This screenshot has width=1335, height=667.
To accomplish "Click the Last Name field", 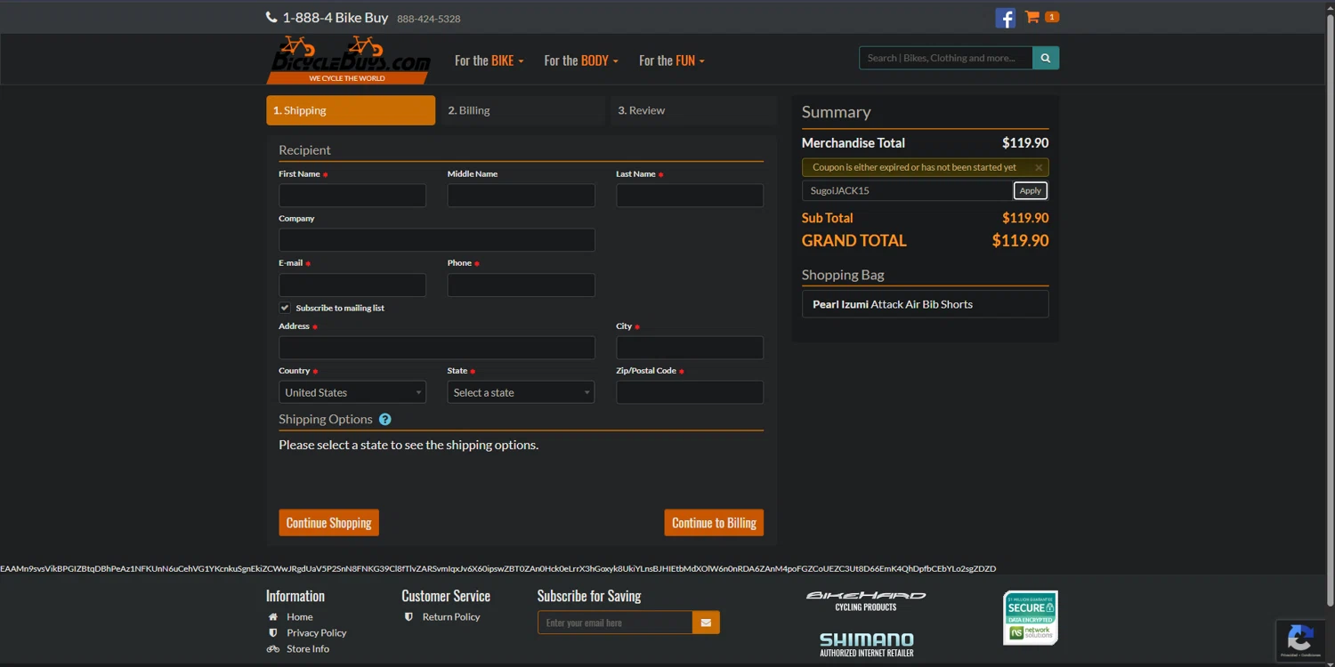I will tap(690, 196).
